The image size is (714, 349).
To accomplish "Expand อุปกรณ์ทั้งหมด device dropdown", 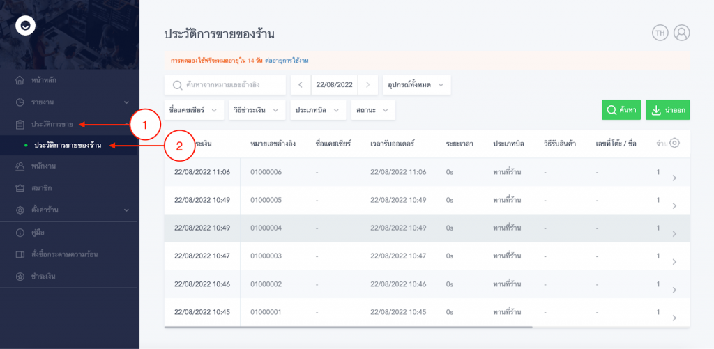I will [417, 85].
